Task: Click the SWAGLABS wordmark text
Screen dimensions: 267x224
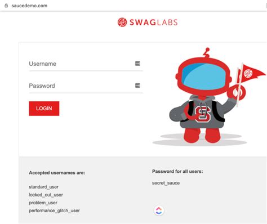Action: click(x=154, y=23)
